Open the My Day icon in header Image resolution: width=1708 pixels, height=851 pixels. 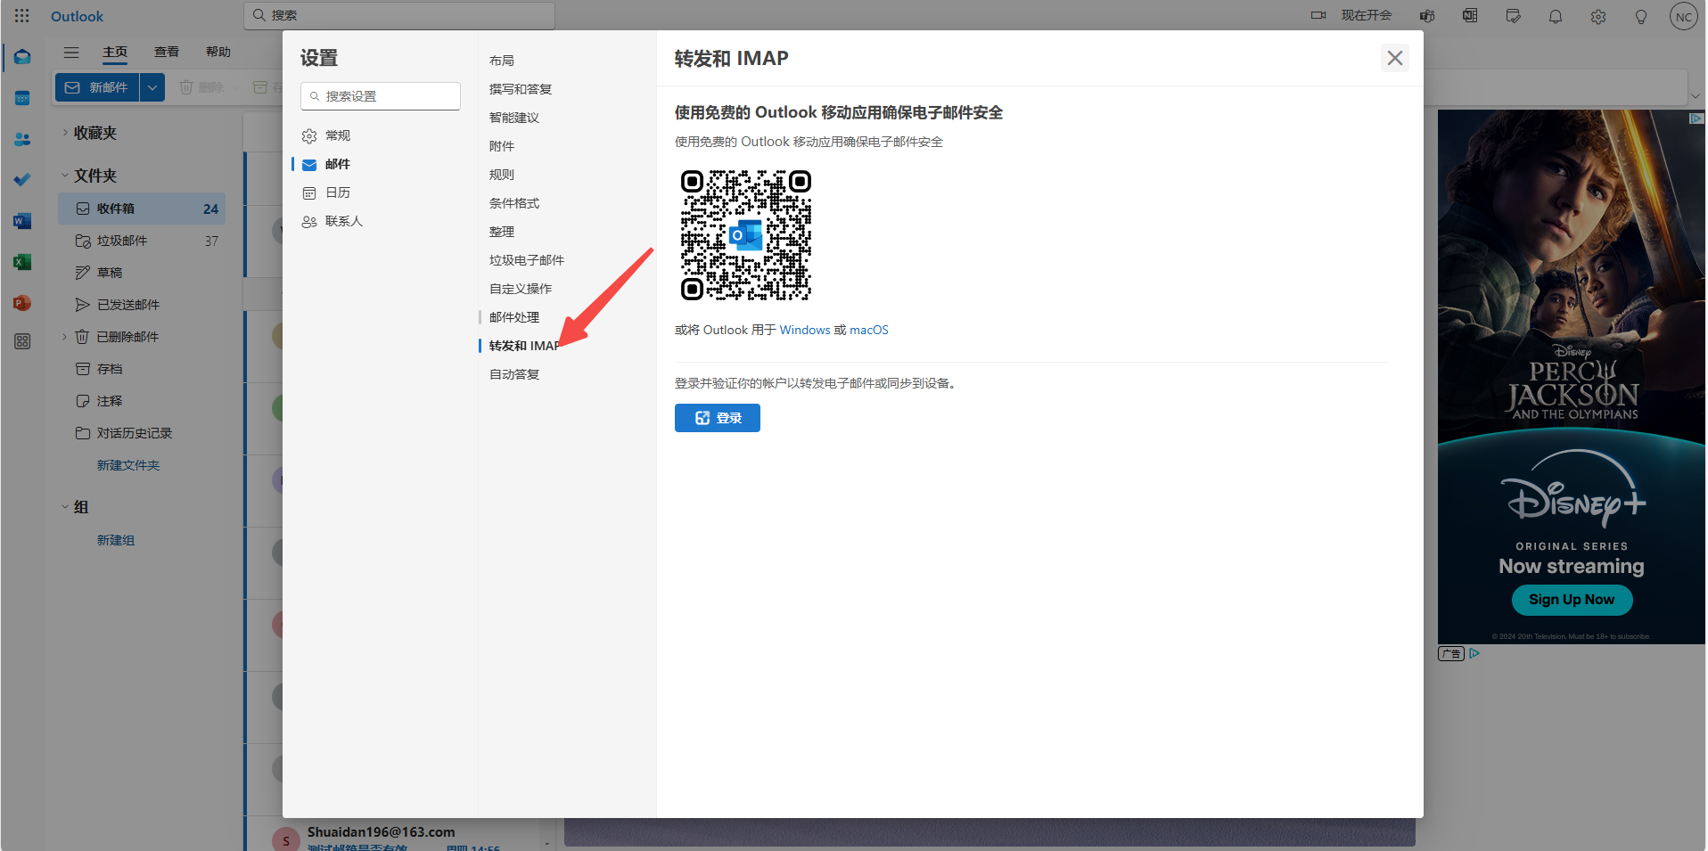[1513, 16]
